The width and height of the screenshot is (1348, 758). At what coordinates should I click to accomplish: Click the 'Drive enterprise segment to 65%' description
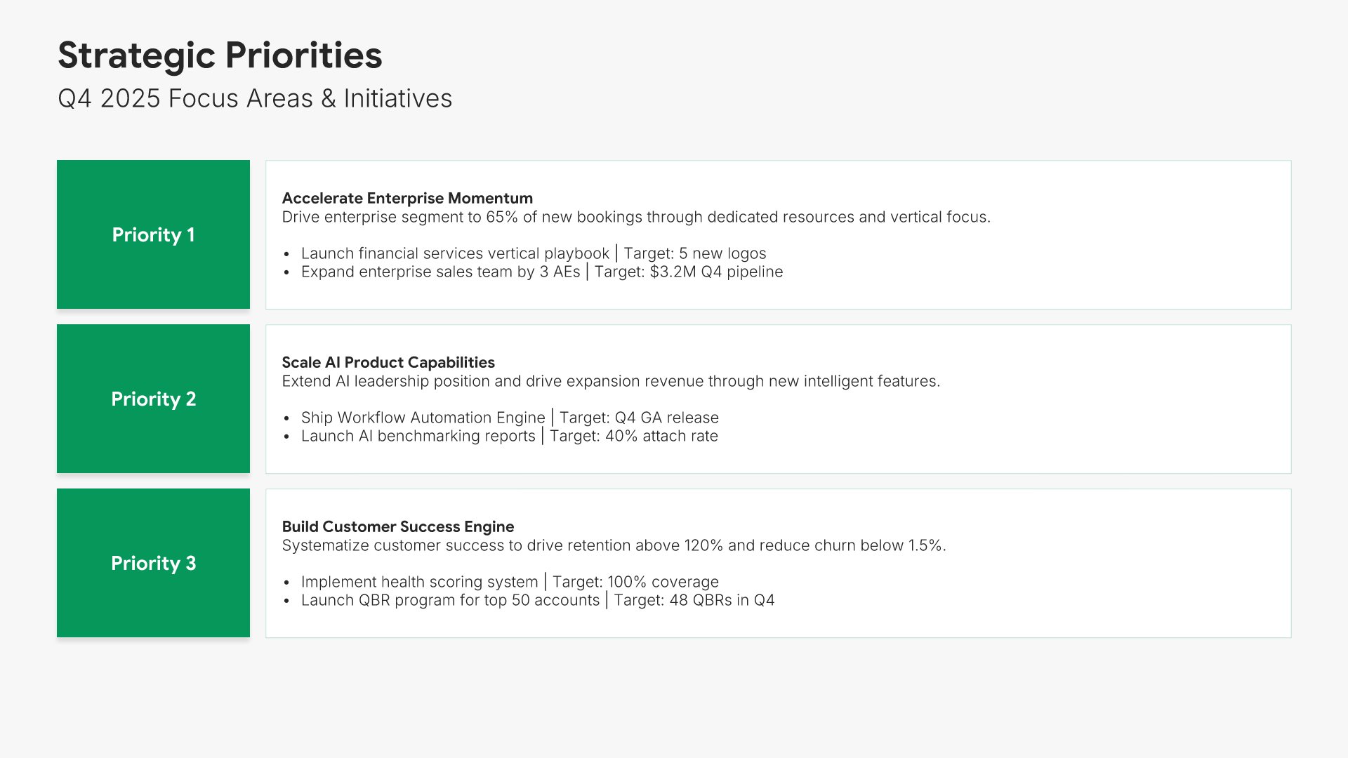(x=636, y=218)
